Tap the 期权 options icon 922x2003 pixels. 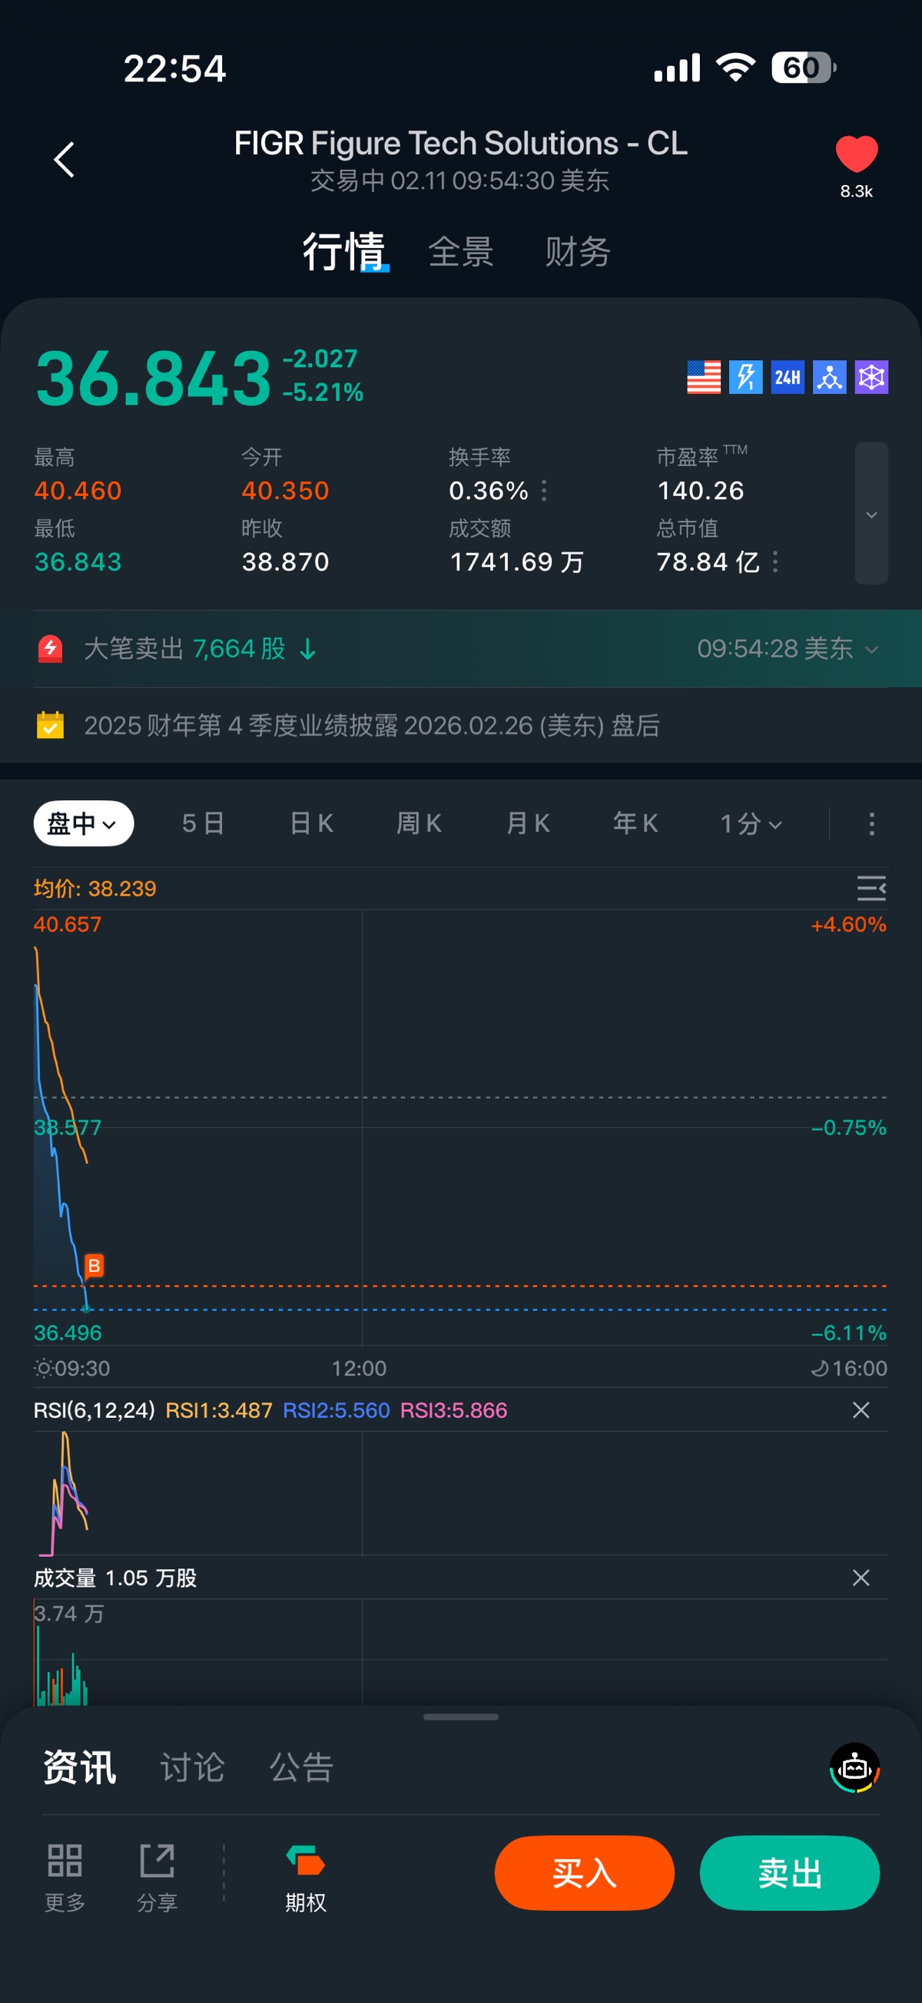coord(305,1876)
